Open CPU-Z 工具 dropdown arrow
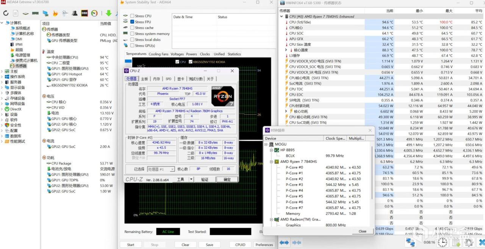Image resolution: width=485 pixels, height=249 pixels. (191, 179)
